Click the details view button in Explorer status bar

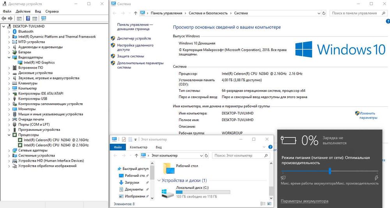click(x=262, y=204)
